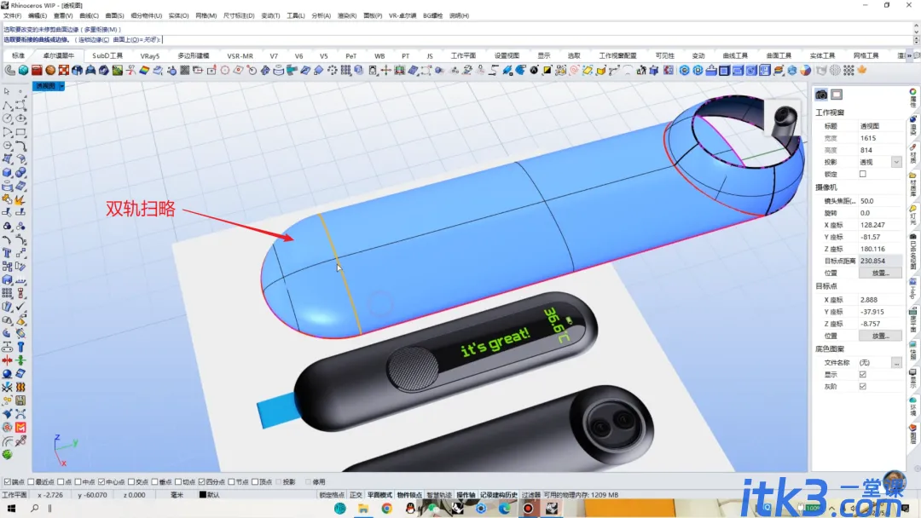This screenshot has width=921, height=518.
Task: Toggle the 中心点 osnap checkbox
Action: click(x=101, y=482)
